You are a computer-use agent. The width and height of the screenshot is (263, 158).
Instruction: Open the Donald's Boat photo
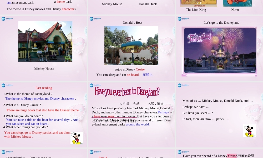pyautogui.click(x=131, y=45)
